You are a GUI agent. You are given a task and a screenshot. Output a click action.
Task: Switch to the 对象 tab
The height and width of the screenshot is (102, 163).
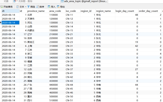[6, 2]
